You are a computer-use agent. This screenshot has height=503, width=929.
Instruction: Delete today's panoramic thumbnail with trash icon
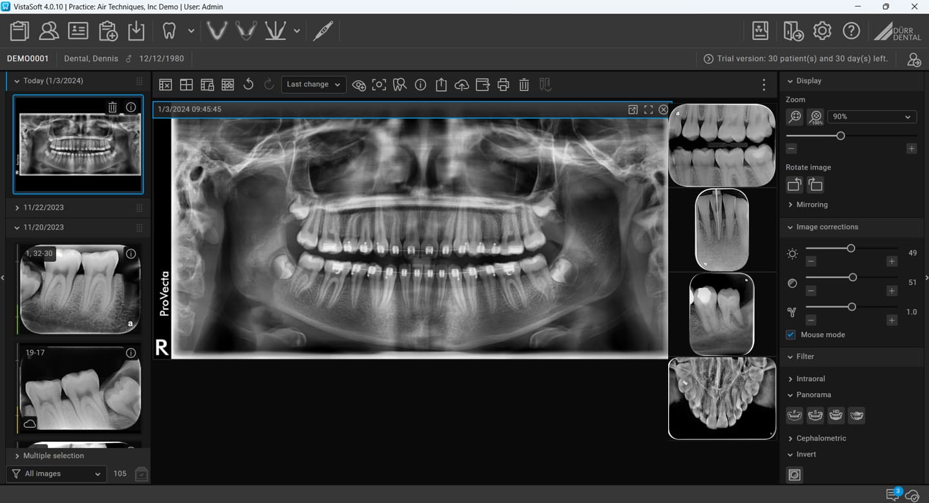(112, 107)
